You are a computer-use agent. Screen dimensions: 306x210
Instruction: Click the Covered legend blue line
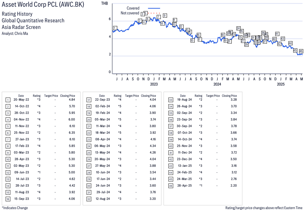click(x=154, y=8)
